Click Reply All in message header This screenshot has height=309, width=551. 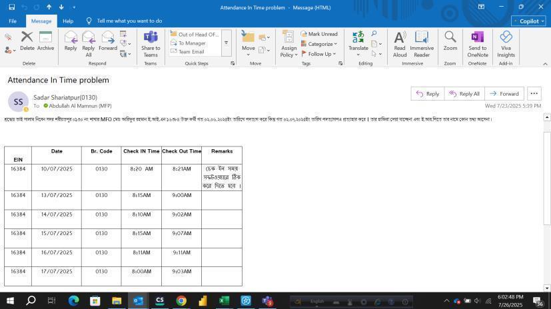point(464,94)
